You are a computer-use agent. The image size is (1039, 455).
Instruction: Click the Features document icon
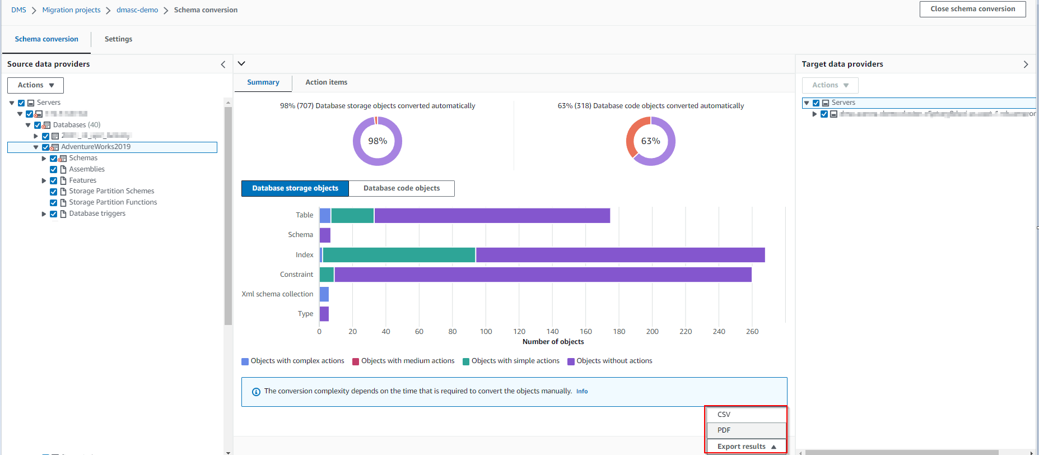point(63,180)
